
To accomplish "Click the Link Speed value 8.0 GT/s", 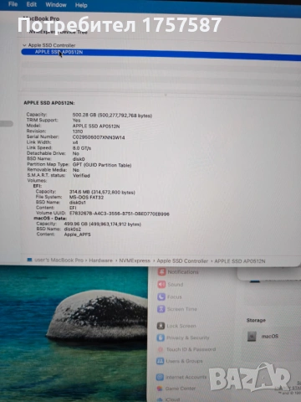I will 82,148.
